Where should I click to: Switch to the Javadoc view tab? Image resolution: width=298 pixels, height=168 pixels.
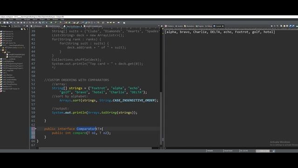tap(179, 26)
